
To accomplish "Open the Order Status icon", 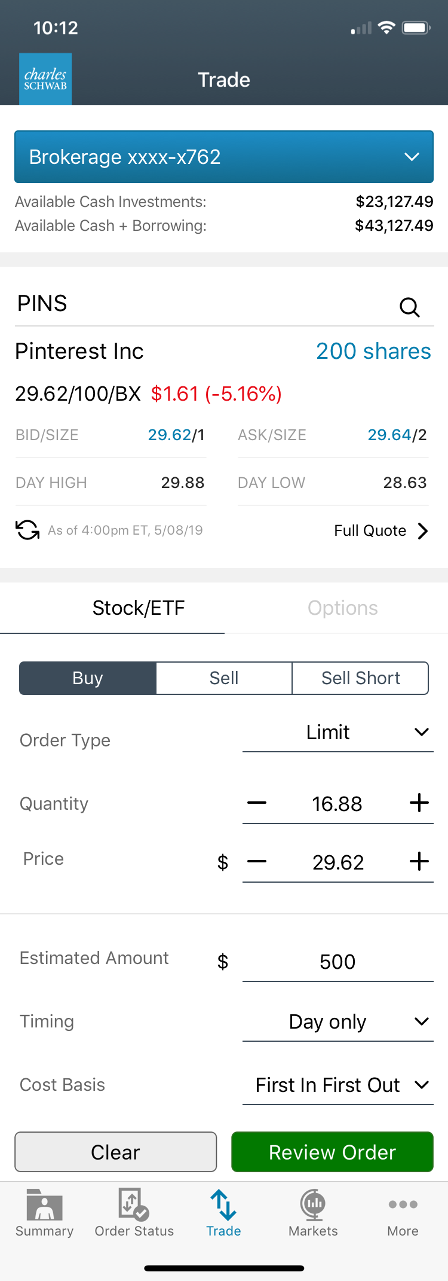I will [x=134, y=1204].
